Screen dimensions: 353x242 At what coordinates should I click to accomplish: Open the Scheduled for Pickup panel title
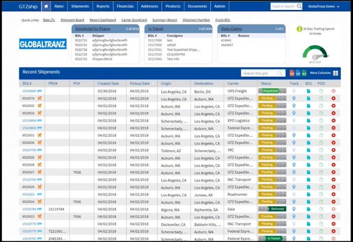click(x=93, y=29)
